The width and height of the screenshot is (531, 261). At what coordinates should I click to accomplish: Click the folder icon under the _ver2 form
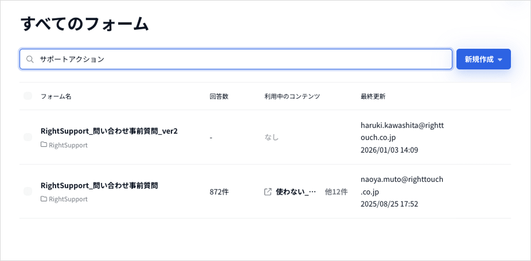pos(44,145)
